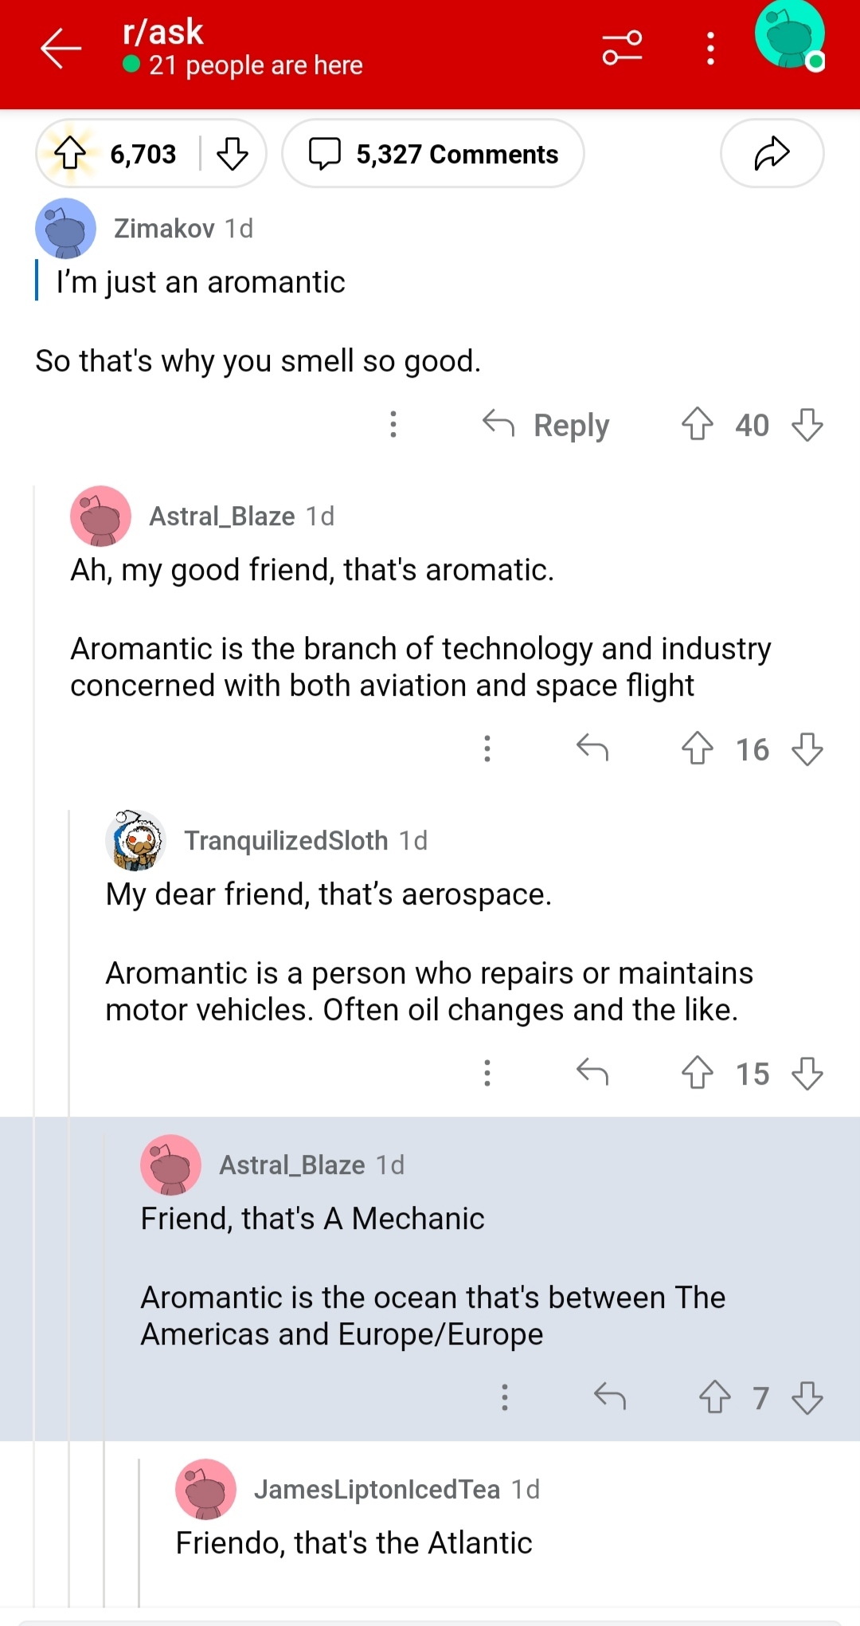
Task: Tap the back arrow in header
Action: 61,49
